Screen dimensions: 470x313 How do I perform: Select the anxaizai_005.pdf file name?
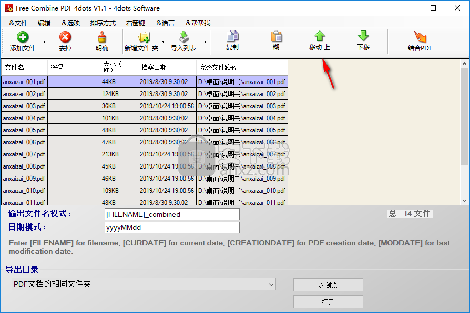click(24, 130)
